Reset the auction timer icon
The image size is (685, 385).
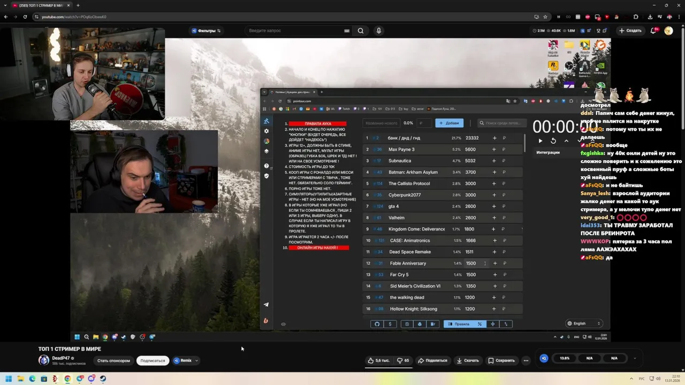[553, 141]
